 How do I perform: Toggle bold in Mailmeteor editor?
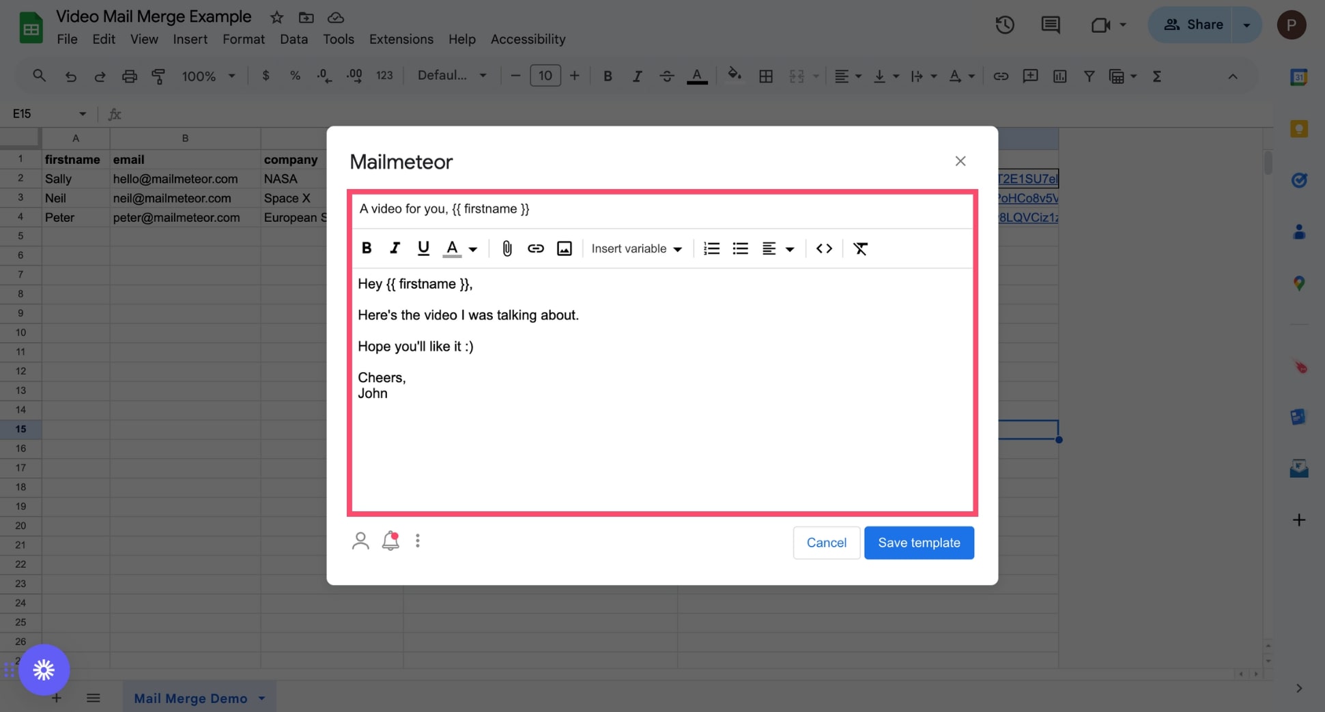(367, 248)
